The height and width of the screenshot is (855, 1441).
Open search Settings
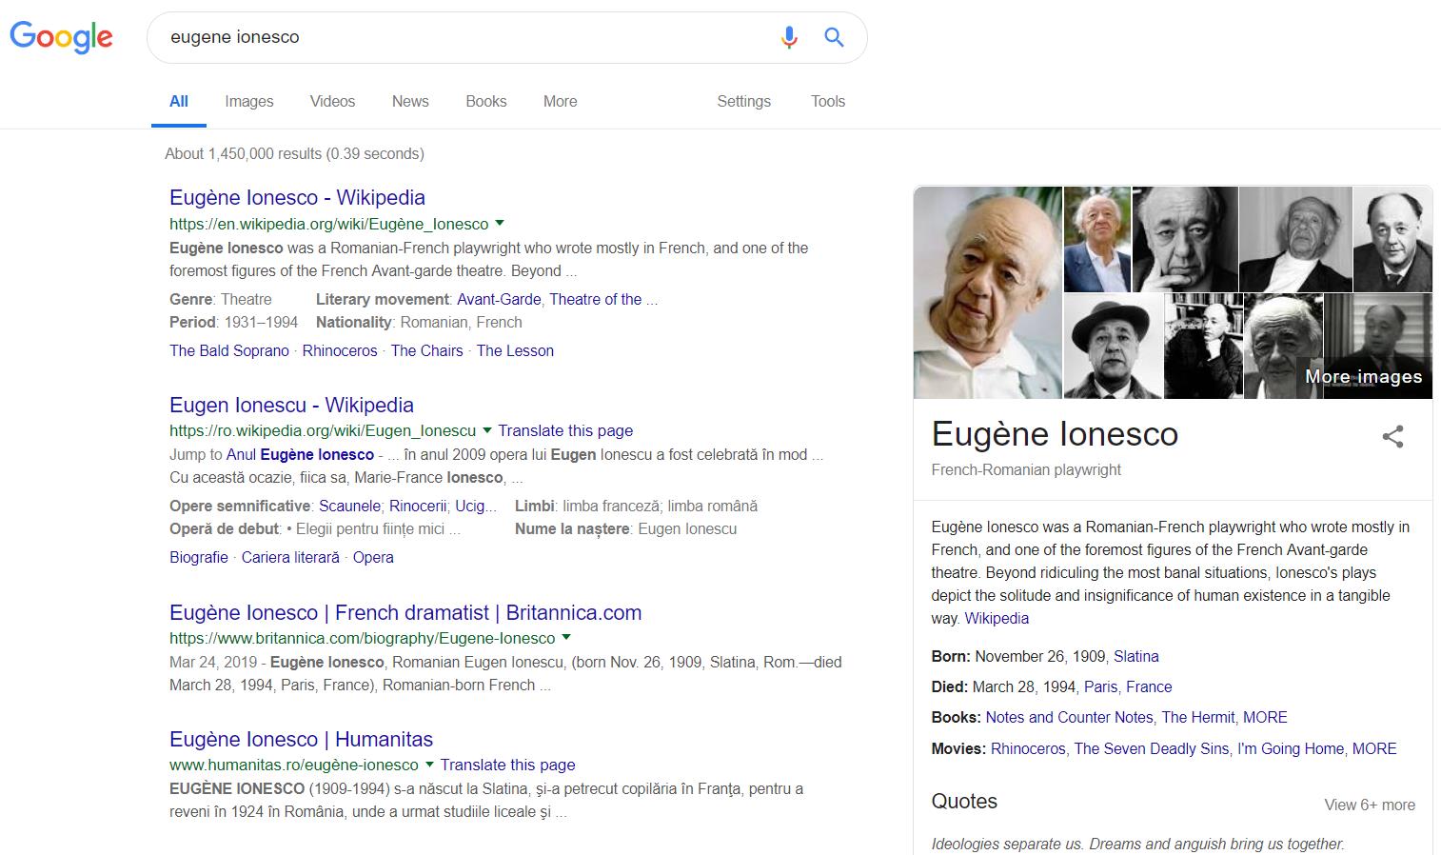743,101
